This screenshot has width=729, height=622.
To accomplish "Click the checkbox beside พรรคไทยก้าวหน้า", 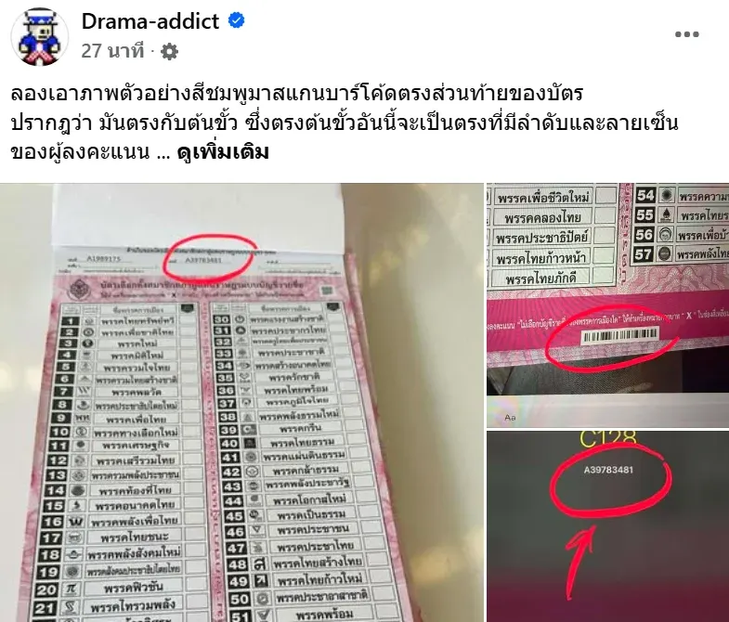I will point(603,255).
